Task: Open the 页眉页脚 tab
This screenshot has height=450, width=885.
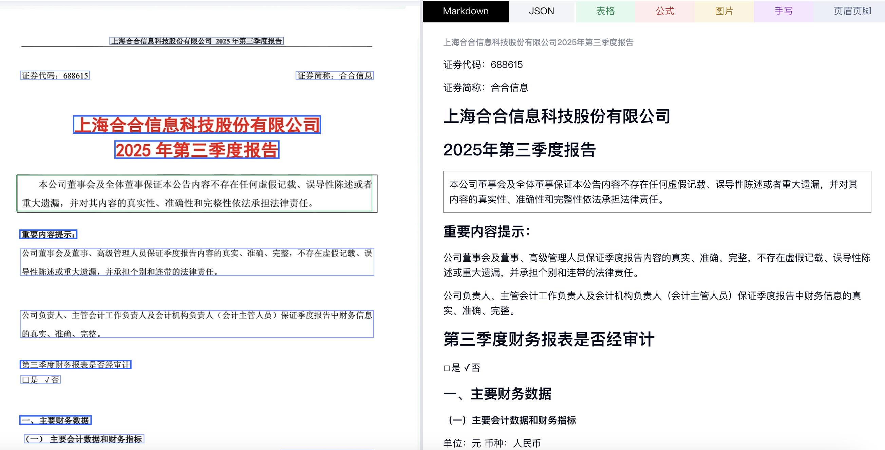Action: coord(852,11)
